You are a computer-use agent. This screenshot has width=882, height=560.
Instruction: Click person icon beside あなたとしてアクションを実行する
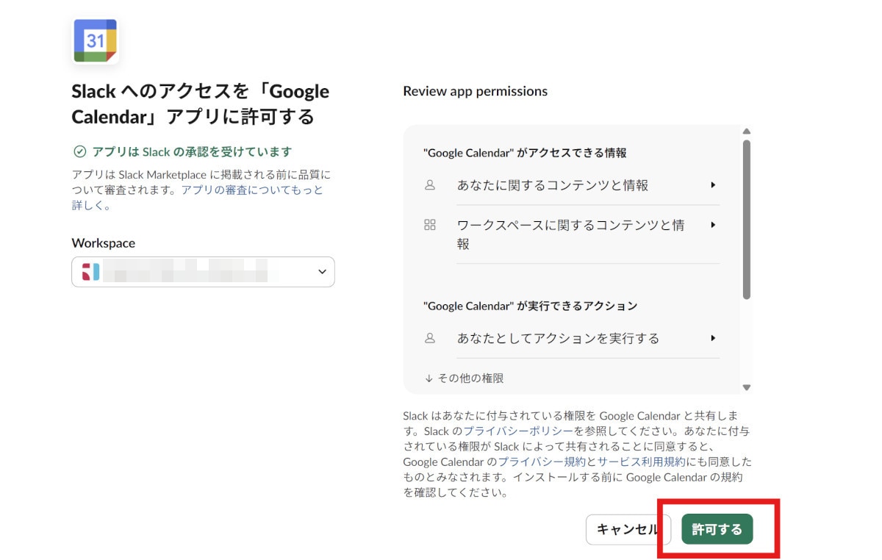pos(430,338)
